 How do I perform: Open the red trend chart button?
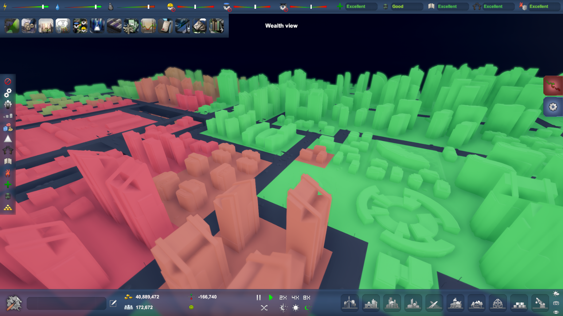coord(553,85)
